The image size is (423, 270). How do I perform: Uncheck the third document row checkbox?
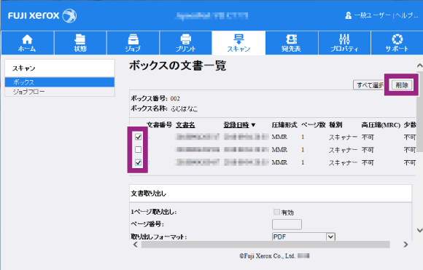[138, 162]
